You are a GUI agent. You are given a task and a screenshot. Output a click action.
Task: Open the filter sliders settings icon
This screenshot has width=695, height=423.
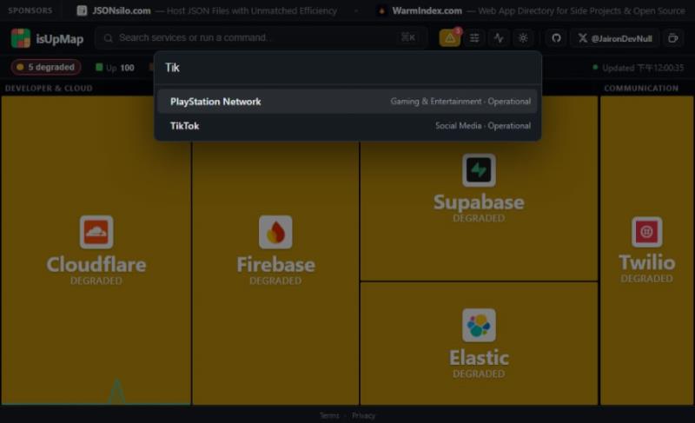tap(474, 38)
